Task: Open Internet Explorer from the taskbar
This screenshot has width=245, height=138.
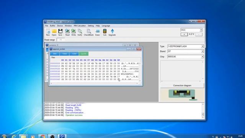Action: click(x=14, y=136)
